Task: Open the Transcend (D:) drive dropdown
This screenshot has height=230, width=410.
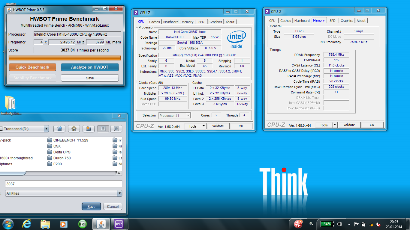Action: (46, 129)
